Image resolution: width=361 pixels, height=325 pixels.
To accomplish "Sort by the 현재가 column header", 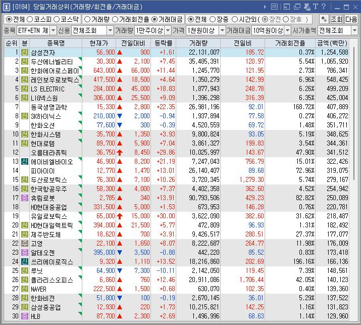I will click(99, 43).
